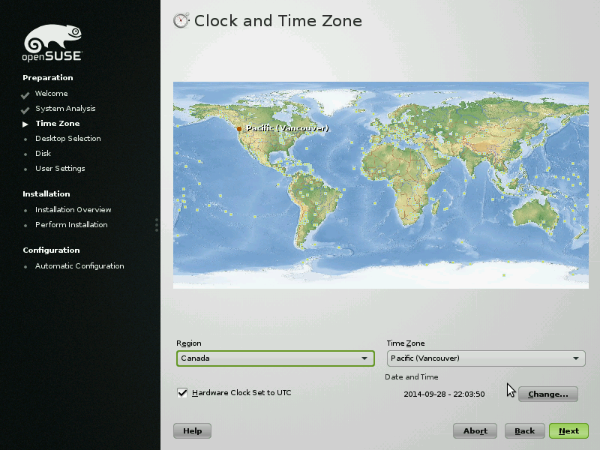
Task: Expand the Time Zone Pacific (Vancouver) dropdown
Action: pyautogui.click(x=485, y=358)
